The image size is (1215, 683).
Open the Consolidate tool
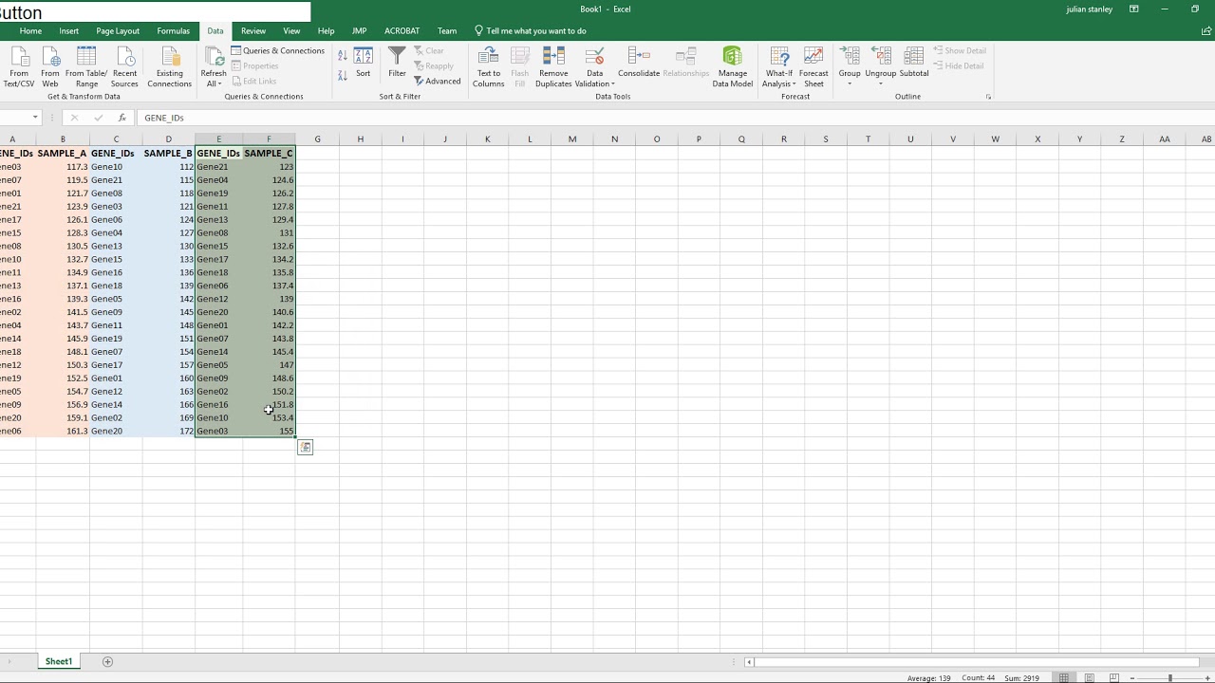(x=639, y=63)
